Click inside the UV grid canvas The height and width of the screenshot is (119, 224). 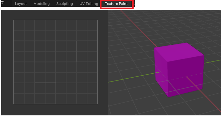pos(55,62)
